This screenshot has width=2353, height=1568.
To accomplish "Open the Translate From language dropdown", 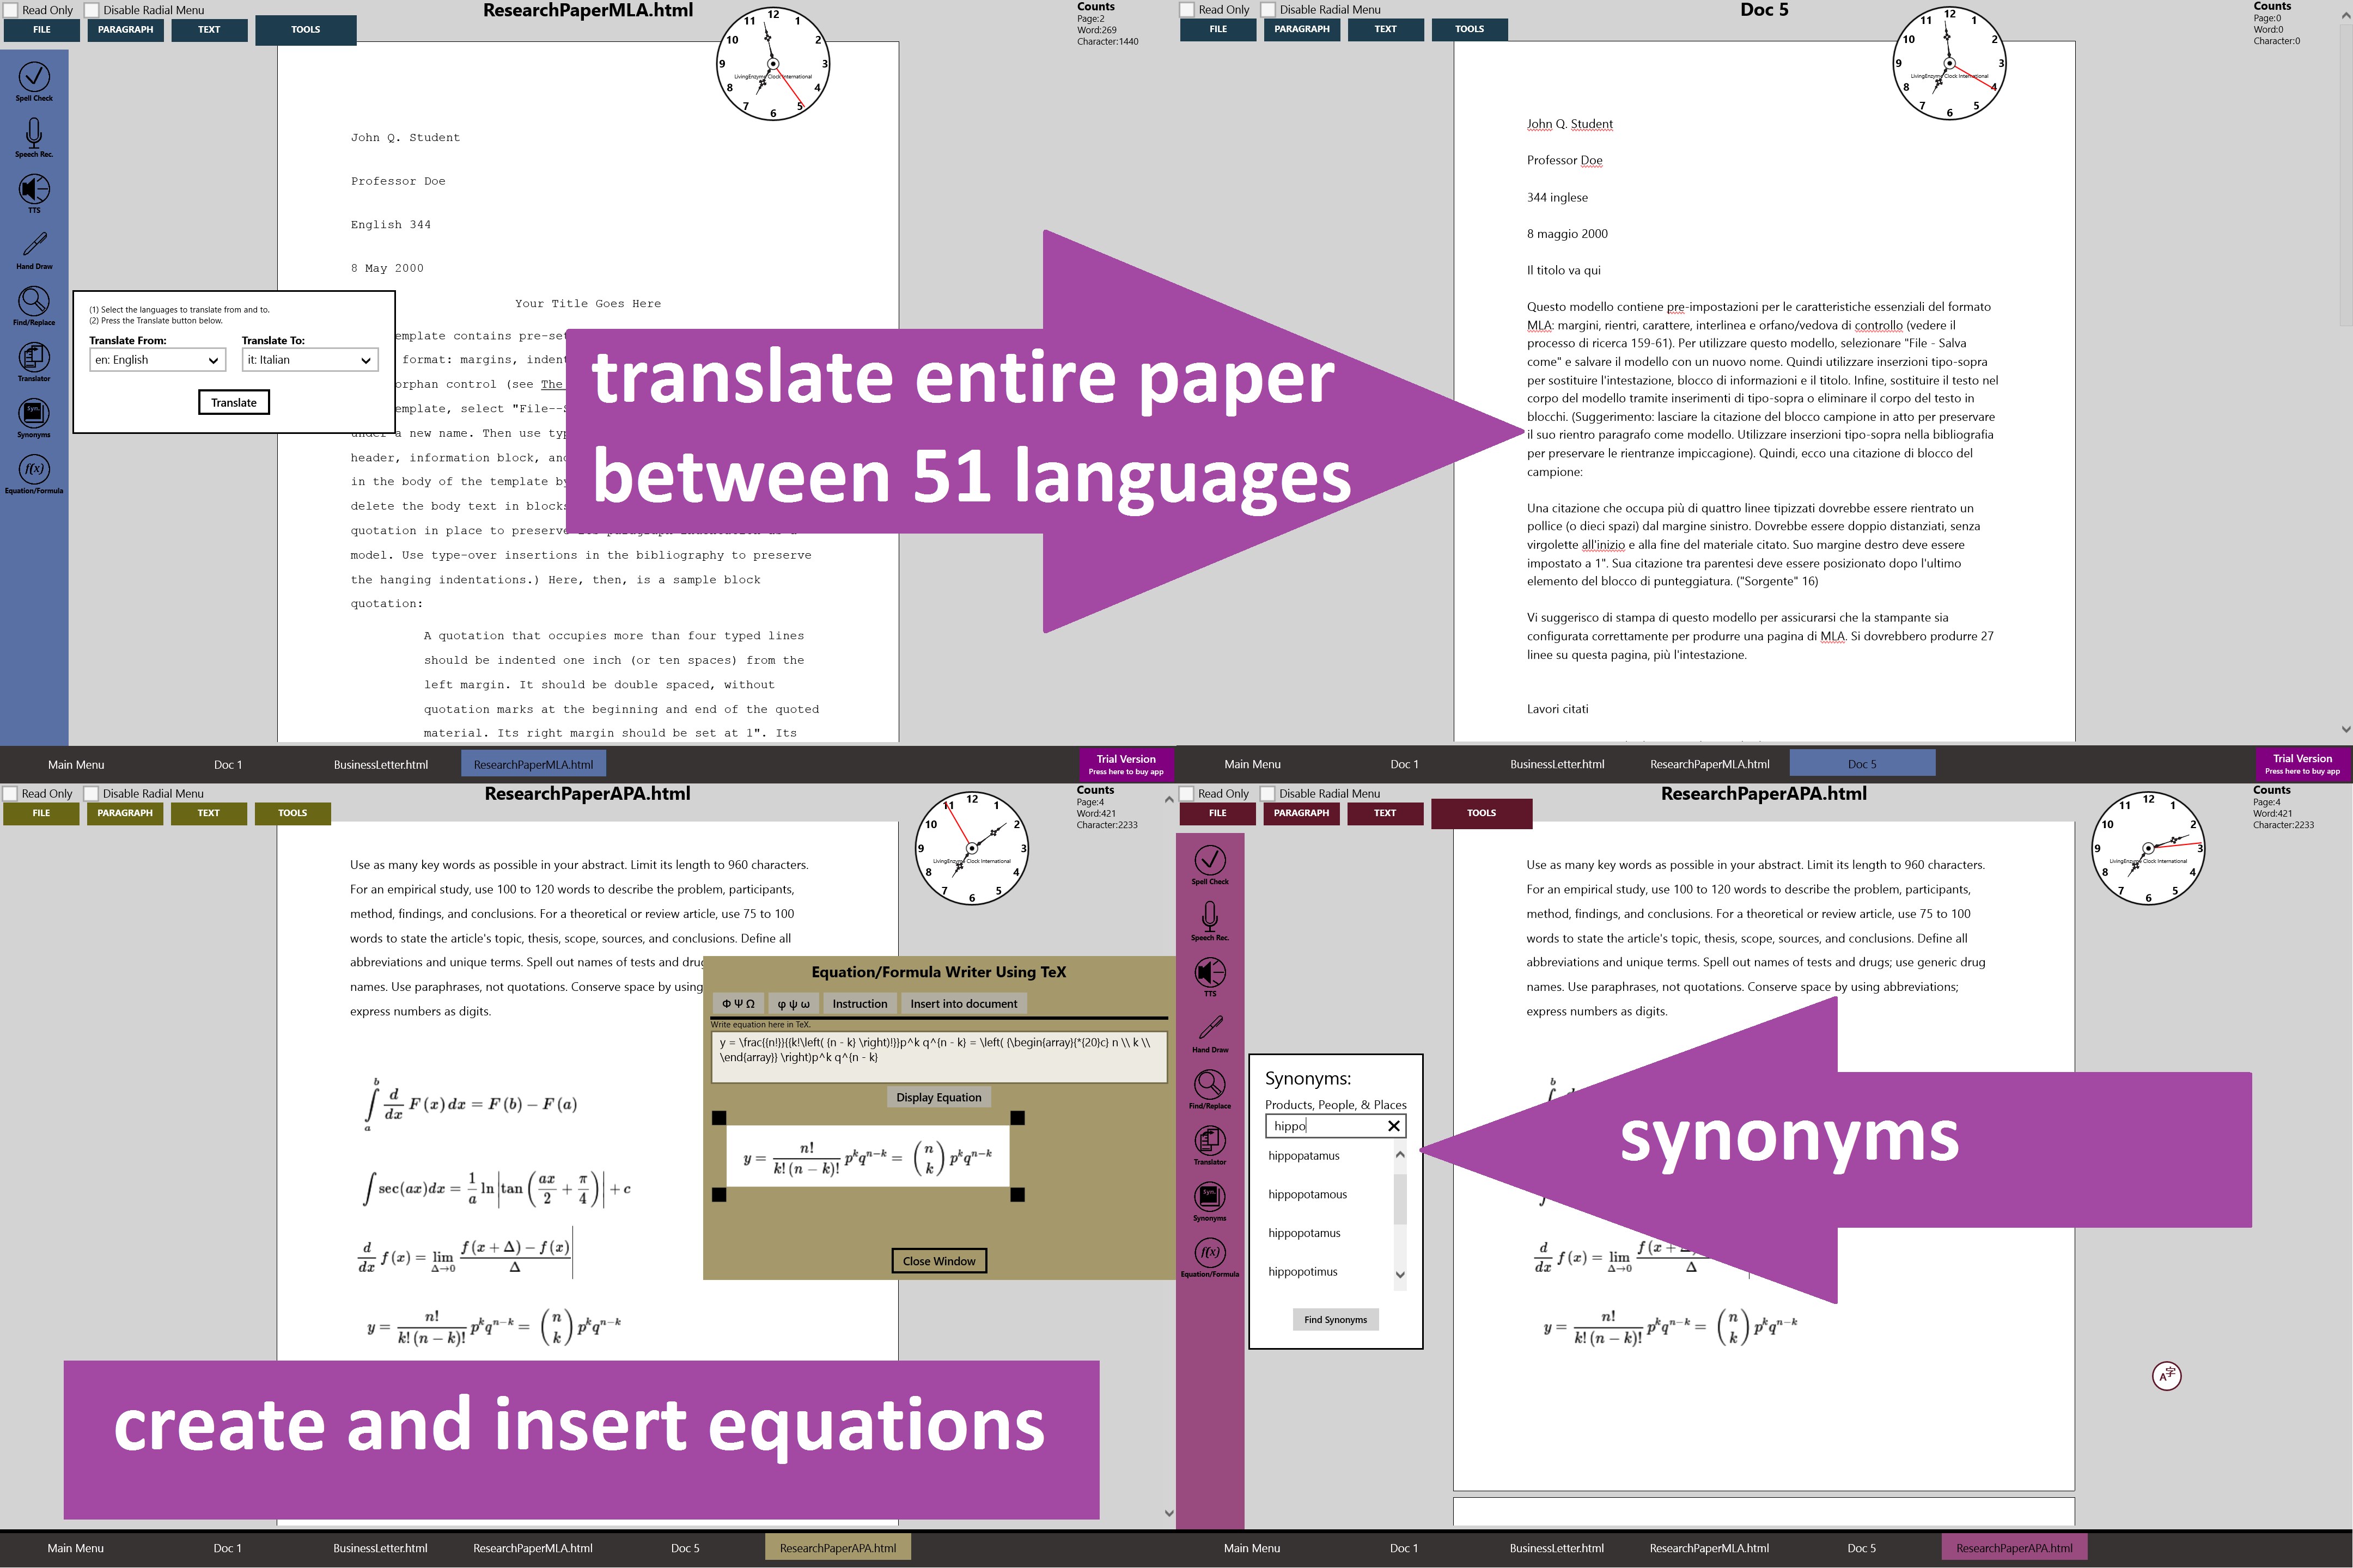I will [x=157, y=360].
